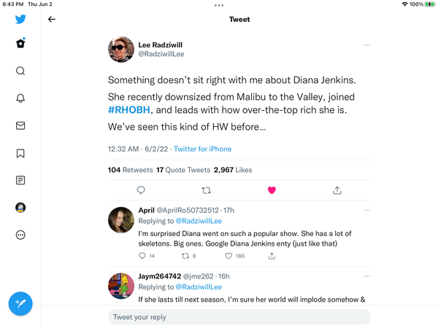Viewport: 438px width, 328px height.
Task: Retweet the main tweet
Action: click(207, 190)
